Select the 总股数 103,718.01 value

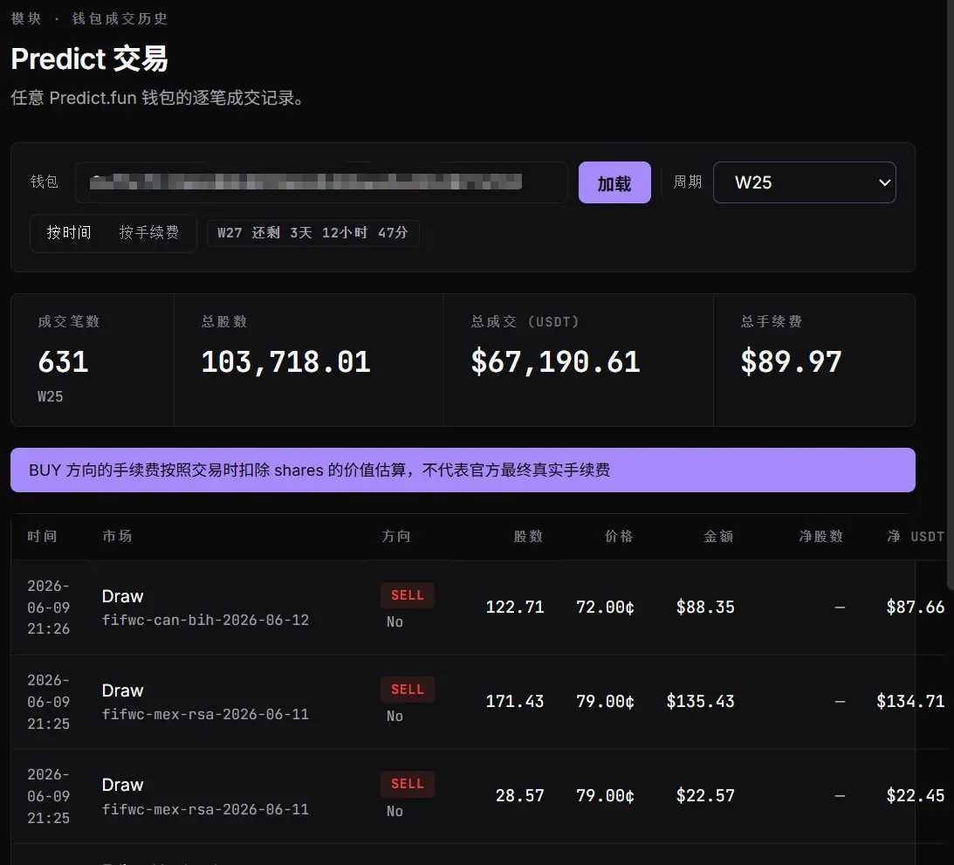click(286, 362)
